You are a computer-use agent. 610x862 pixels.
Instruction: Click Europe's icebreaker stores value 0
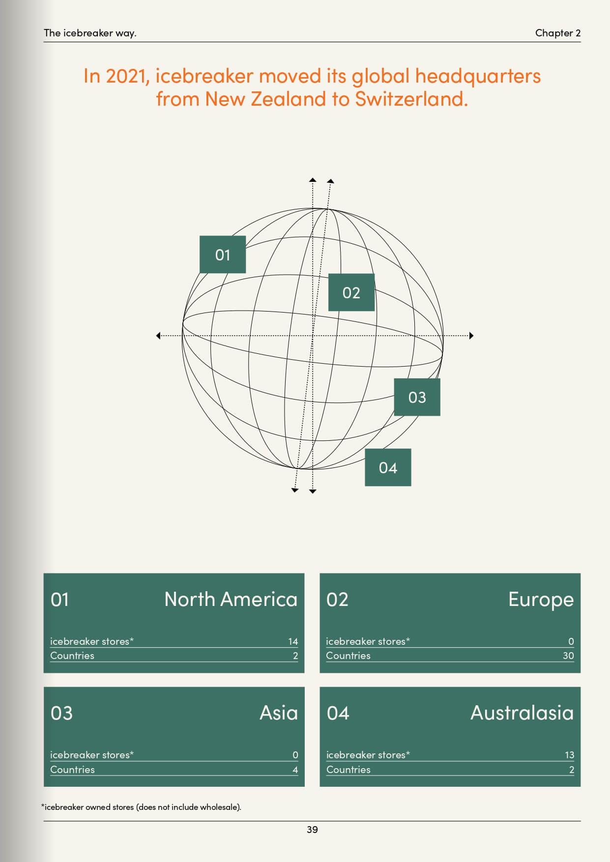pyautogui.click(x=571, y=641)
